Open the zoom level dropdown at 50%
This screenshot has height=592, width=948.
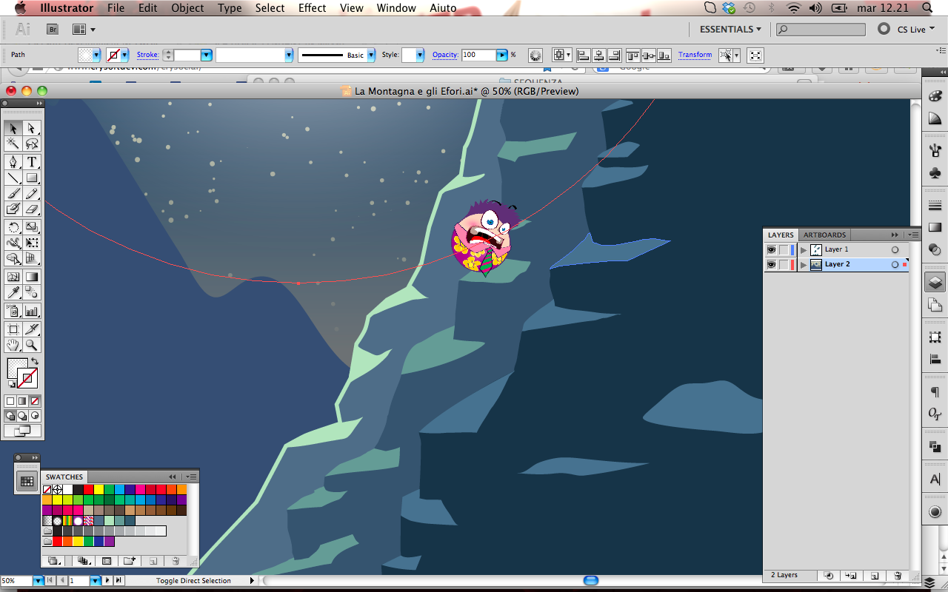click(38, 581)
